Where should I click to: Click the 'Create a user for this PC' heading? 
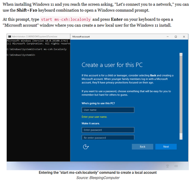[112, 65]
